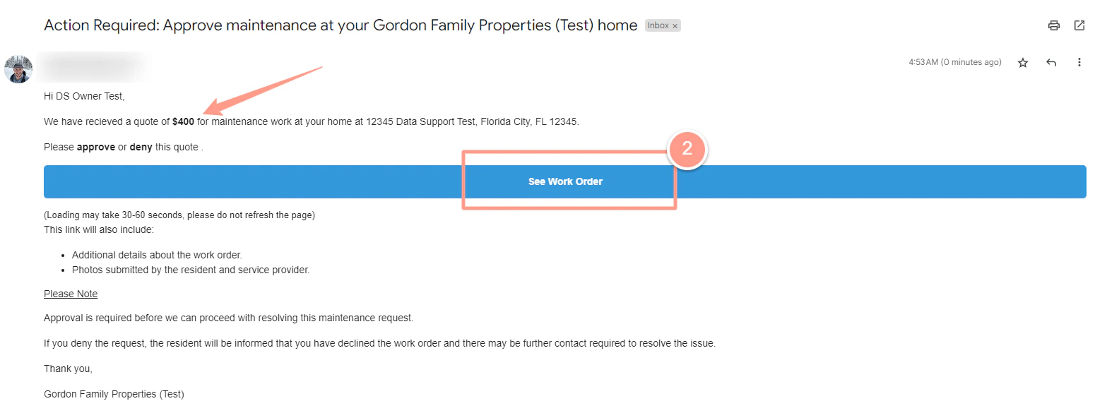This screenshot has width=1107, height=413.
Task: Click the blurred sender name
Action: 92,65
